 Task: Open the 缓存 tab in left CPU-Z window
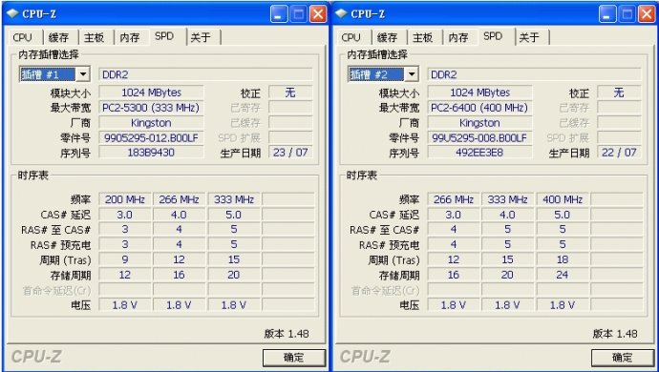point(58,37)
